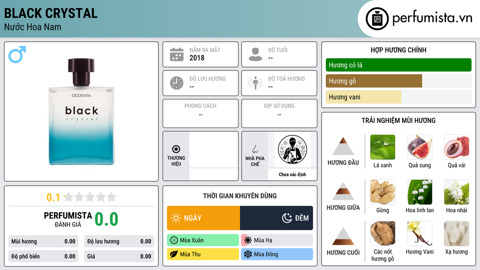The width and height of the screenshot is (480, 270).
Task: Click the nose icon above Nhà pha chế
Action: tap(255, 149)
